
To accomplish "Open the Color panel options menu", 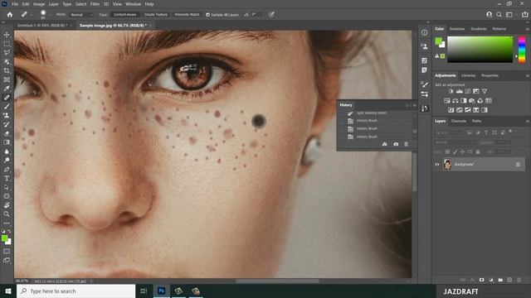I will pos(528,29).
